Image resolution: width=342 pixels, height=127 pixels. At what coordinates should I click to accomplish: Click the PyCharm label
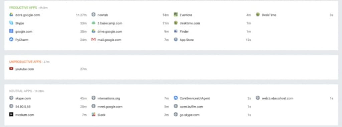(22, 40)
